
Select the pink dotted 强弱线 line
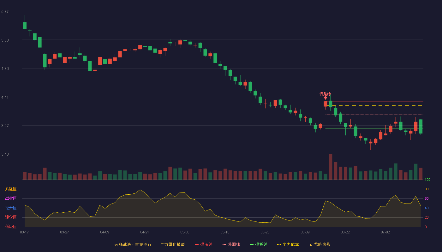(x=374, y=115)
